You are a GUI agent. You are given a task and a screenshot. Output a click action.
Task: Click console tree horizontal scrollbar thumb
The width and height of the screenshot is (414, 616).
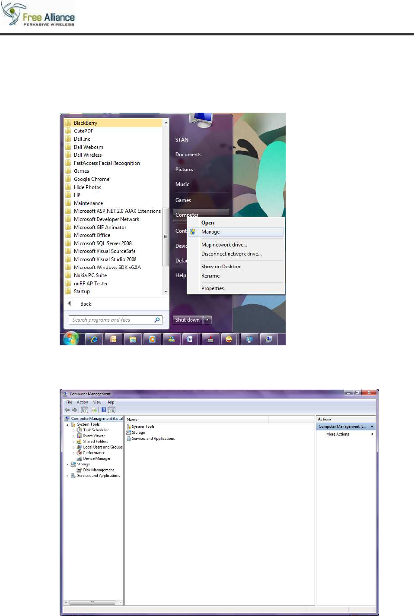[x=92, y=602]
